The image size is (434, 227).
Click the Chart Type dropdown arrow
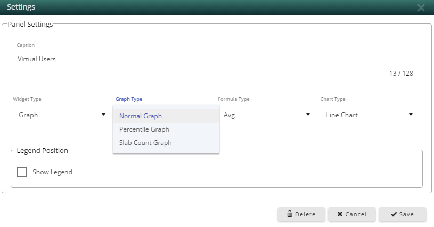[411, 115]
